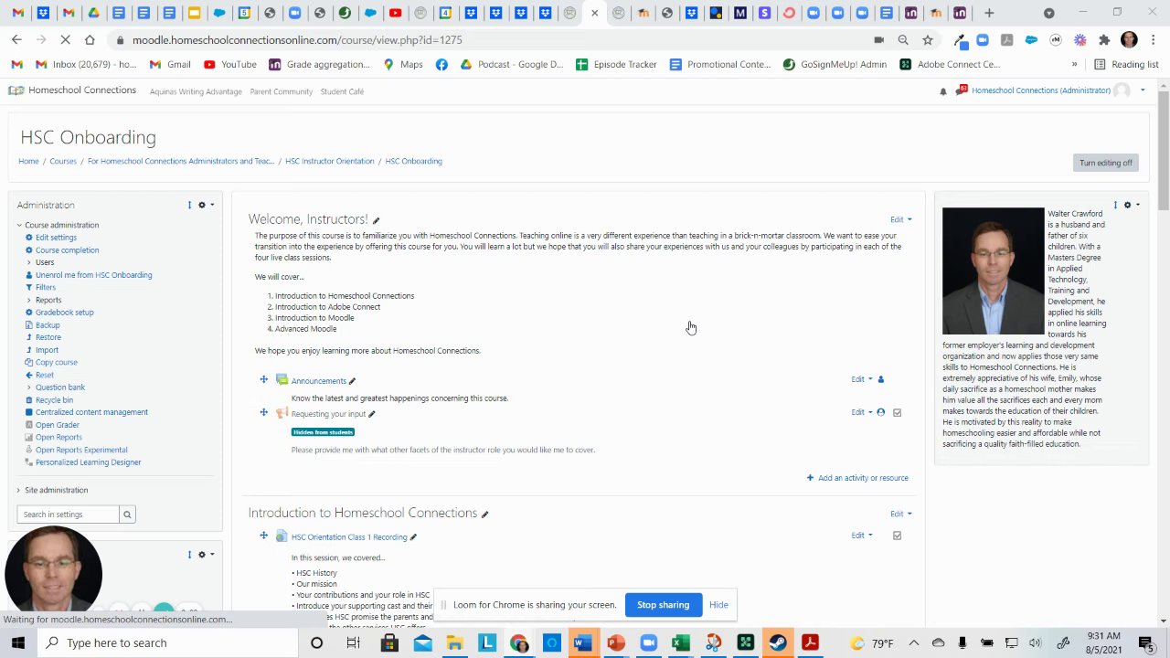Click the notification bell icon in Moodle header
The height and width of the screenshot is (658, 1170).
click(943, 91)
